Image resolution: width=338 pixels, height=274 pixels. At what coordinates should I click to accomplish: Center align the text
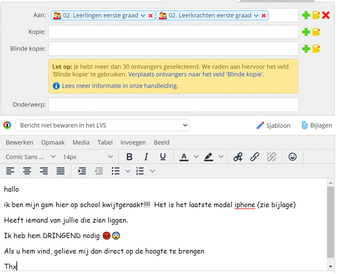pyautogui.click(x=27, y=171)
